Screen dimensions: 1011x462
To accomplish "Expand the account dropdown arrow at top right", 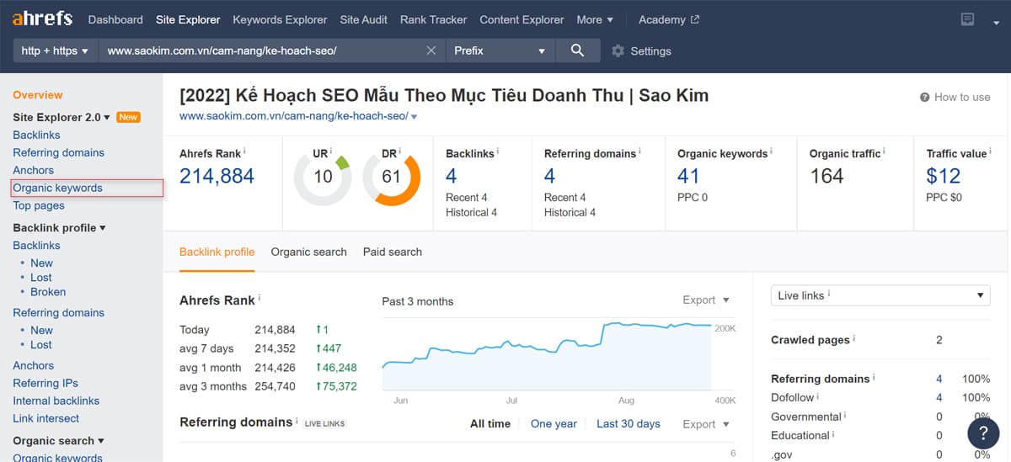I will pos(996,23).
